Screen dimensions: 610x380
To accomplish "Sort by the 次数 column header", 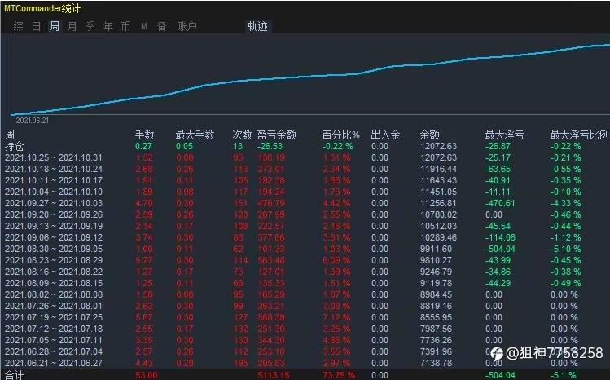I will [x=242, y=135].
